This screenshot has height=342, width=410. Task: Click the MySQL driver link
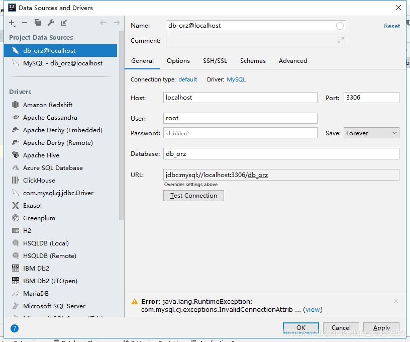click(236, 79)
